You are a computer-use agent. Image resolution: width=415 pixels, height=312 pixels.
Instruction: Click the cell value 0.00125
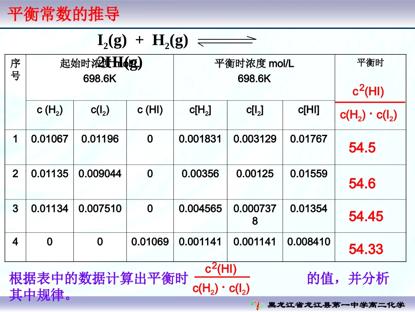[255, 174]
